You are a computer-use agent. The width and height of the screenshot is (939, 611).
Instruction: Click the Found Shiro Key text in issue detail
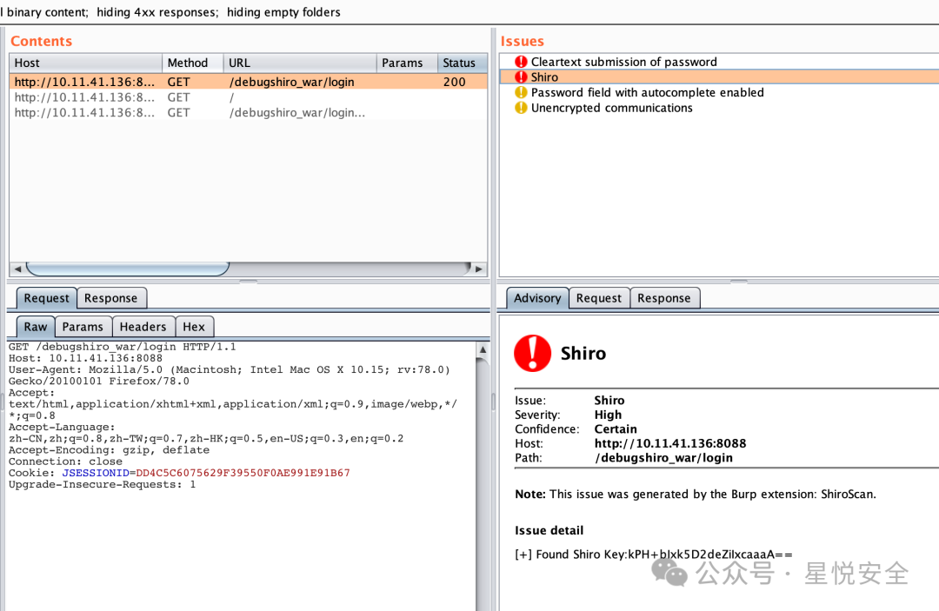point(653,555)
